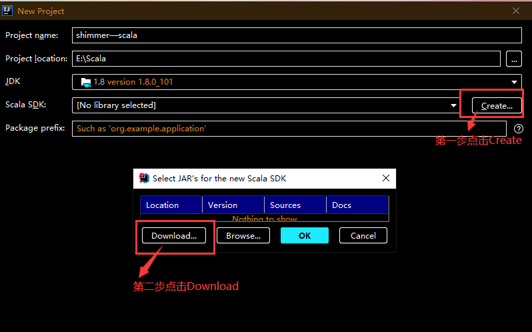Open the Project location browse (...) button
Screen dimensions: 532x332
(514, 59)
